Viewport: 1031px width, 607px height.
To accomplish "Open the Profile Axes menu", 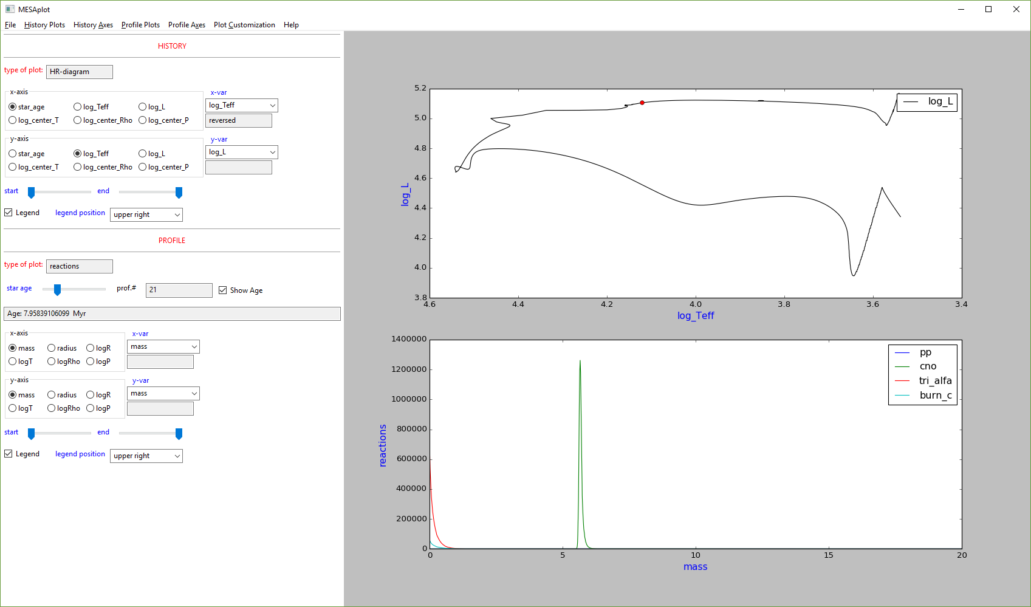I will click(x=187, y=25).
